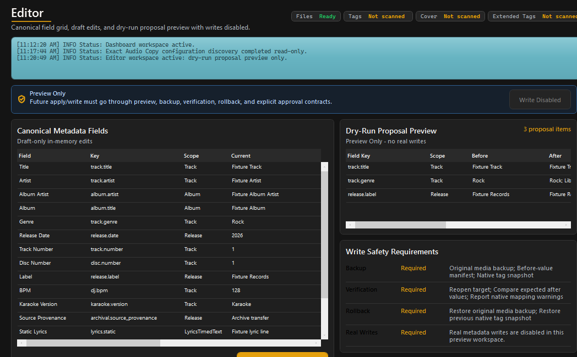Click the Rollback Required status
The image size is (577, 357).
pos(413,311)
